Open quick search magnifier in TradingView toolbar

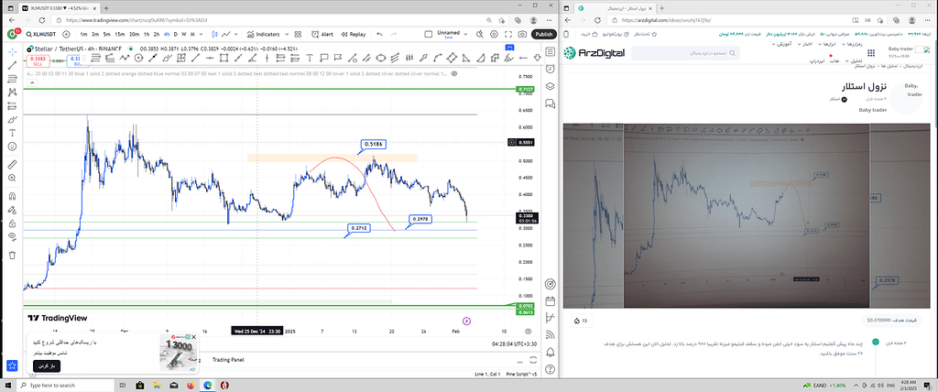tap(480, 34)
